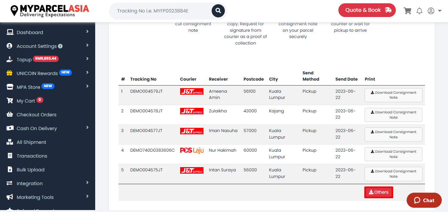Open the notification bell
448x212 pixels.
point(419,11)
